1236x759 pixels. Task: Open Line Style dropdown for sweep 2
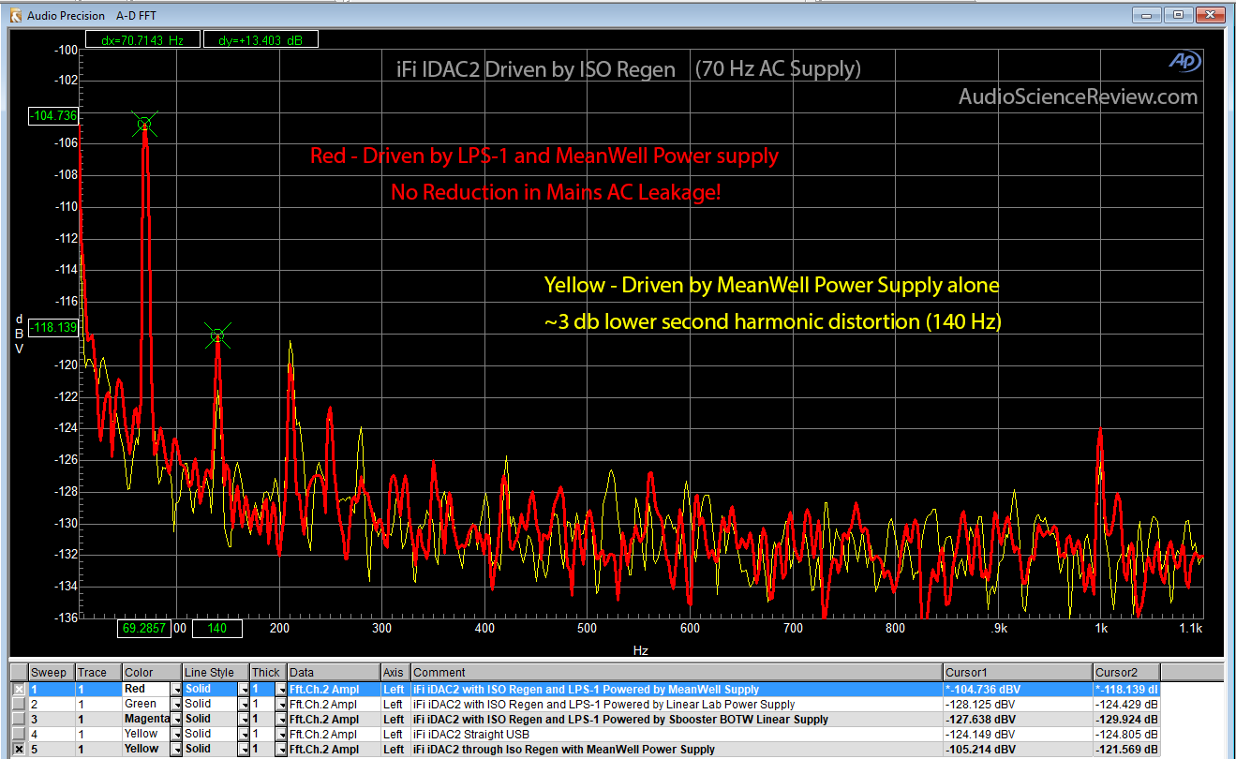pos(244,704)
